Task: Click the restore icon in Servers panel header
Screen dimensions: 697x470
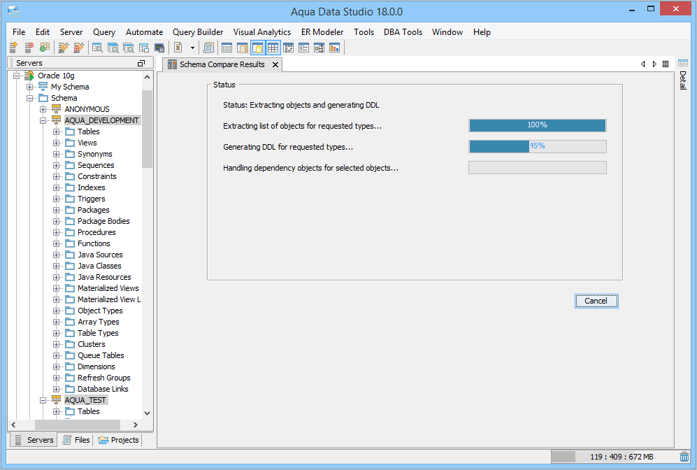Action: pyautogui.click(x=141, y=63)
